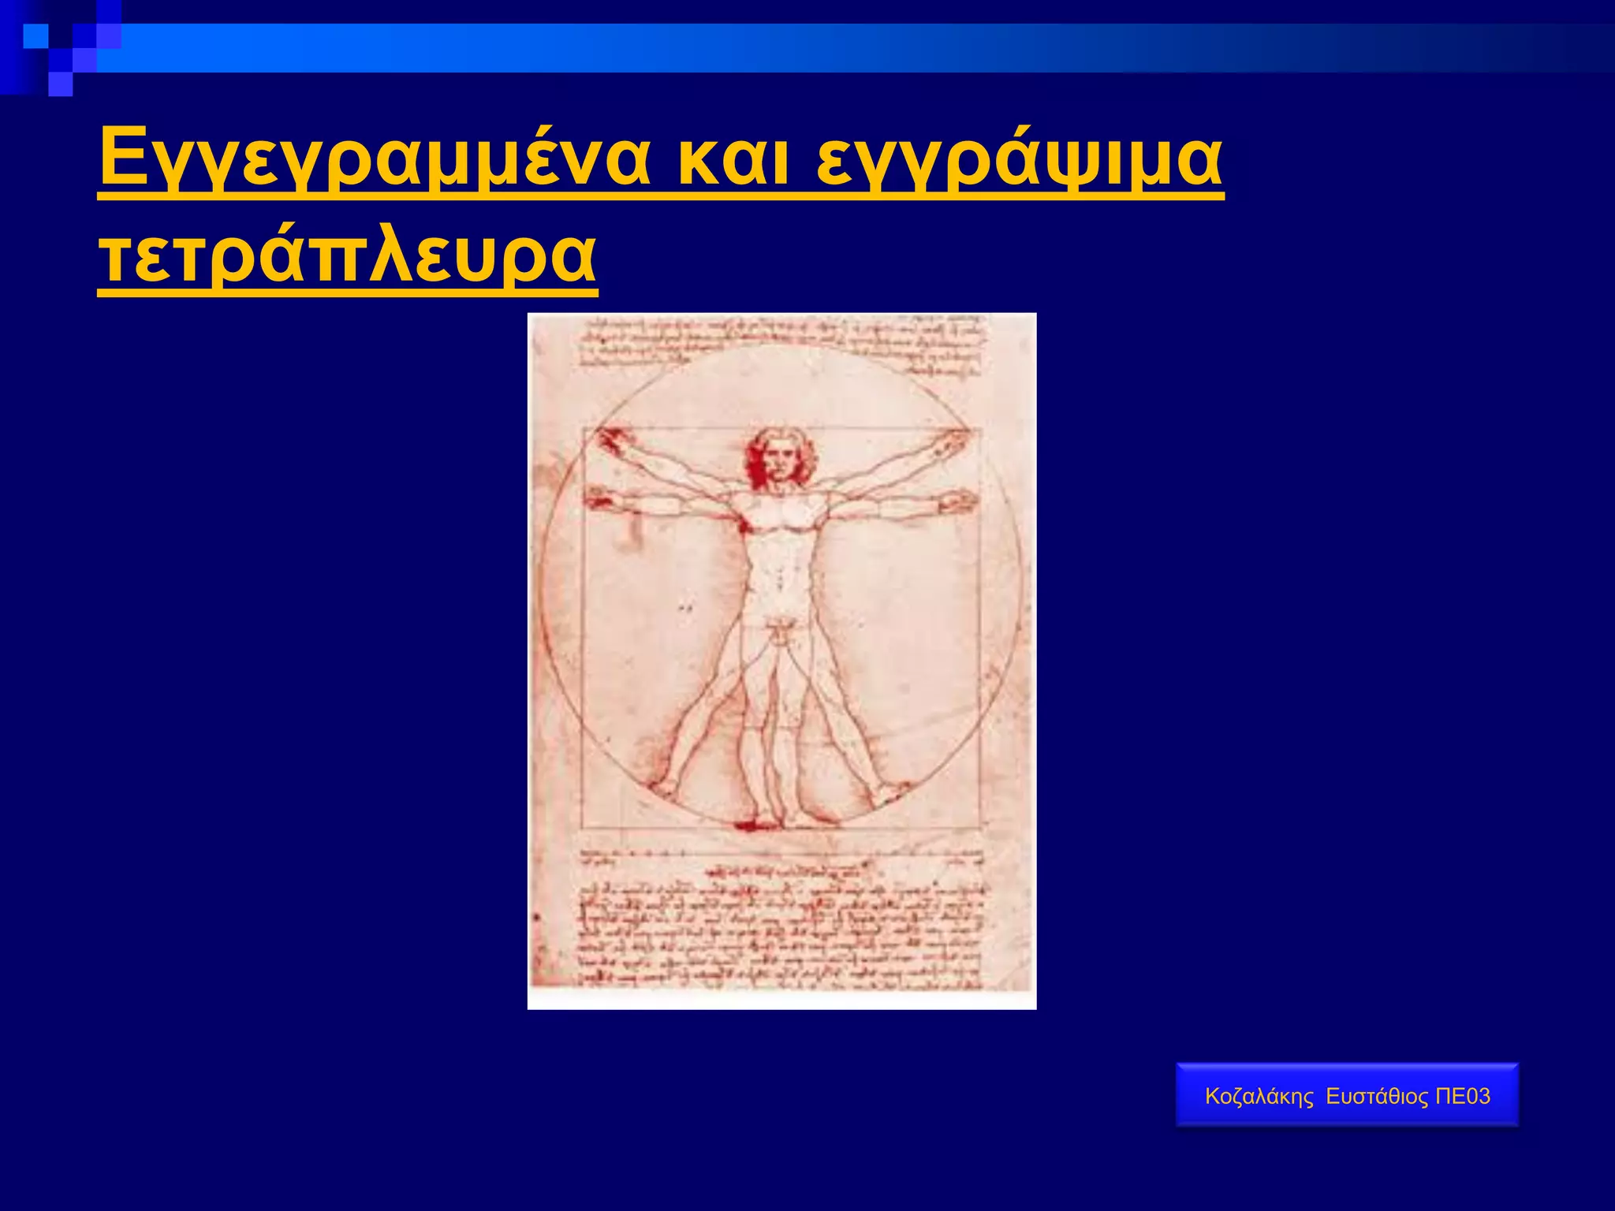Click the text ΠΕ03 on the blue button
This screenshot has width=1615, height=1211.
tap(1463, 1096)
